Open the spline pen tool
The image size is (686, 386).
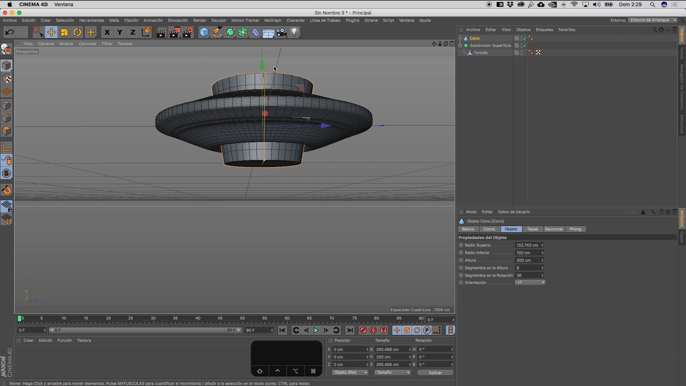(x=217, y=33)
